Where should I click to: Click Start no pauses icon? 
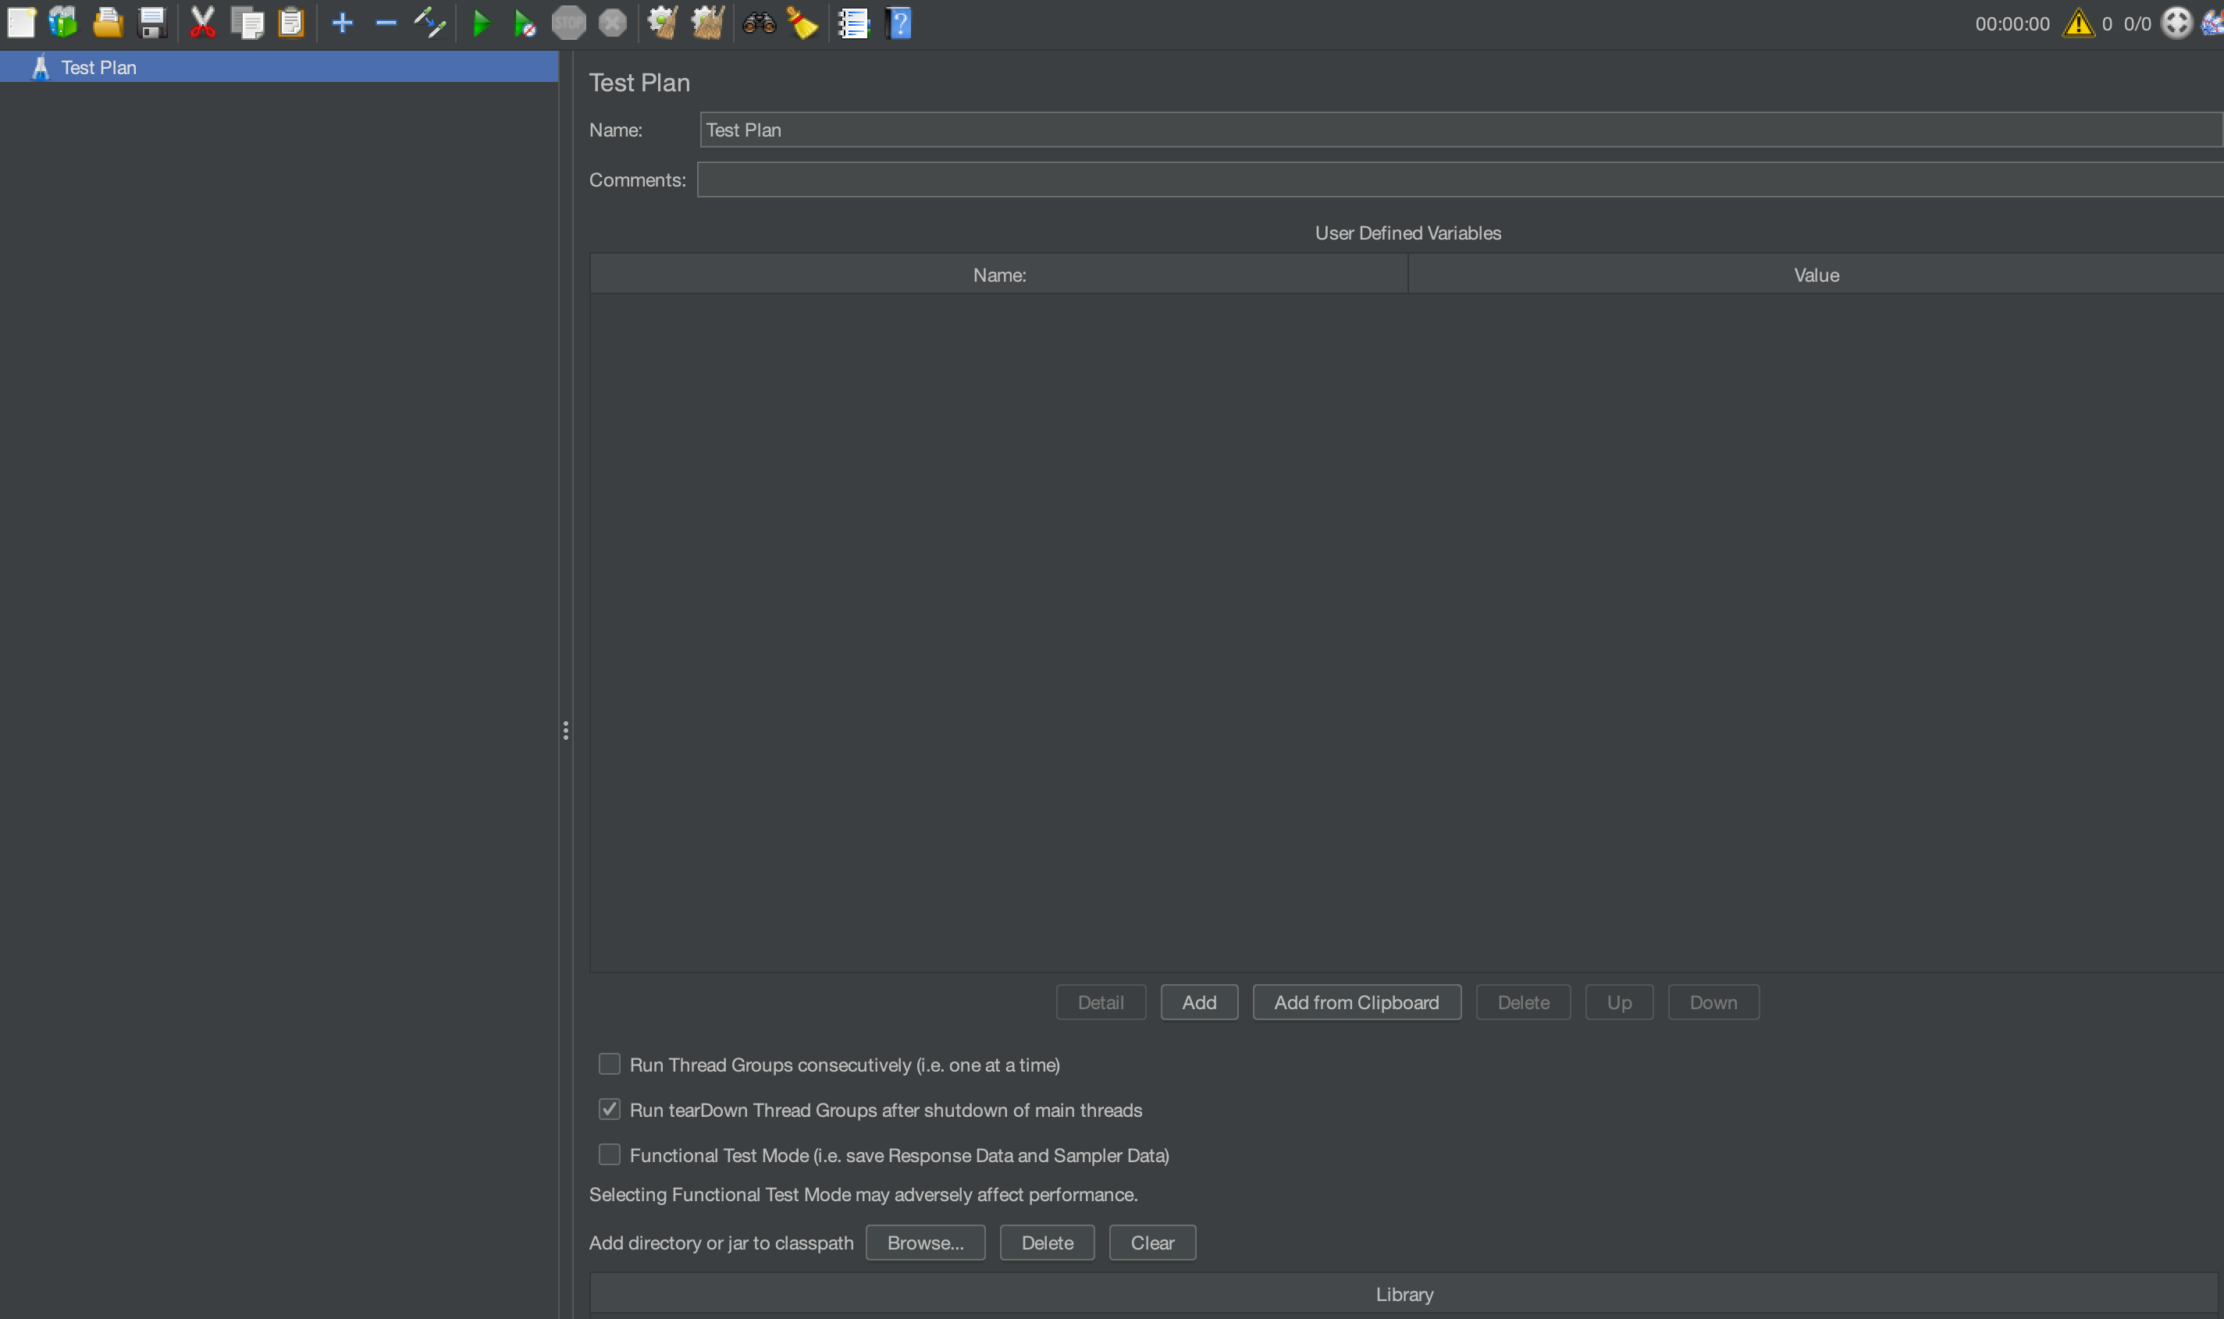pos(525,23)
